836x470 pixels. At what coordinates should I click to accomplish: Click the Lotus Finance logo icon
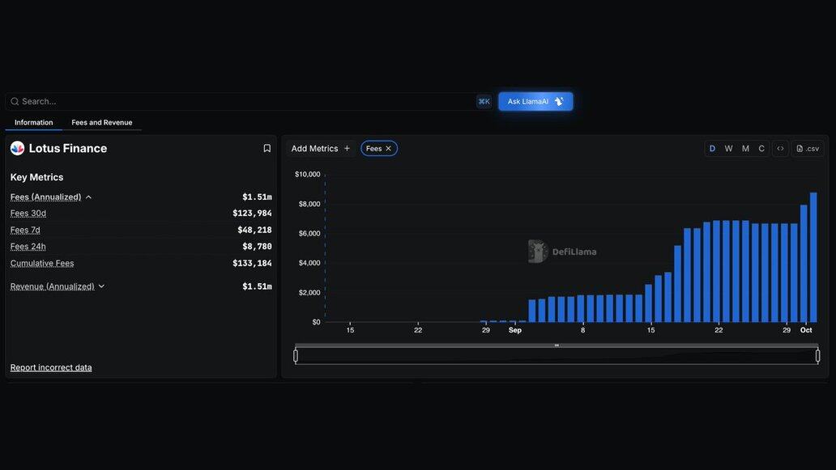click(x=17, y=148)
